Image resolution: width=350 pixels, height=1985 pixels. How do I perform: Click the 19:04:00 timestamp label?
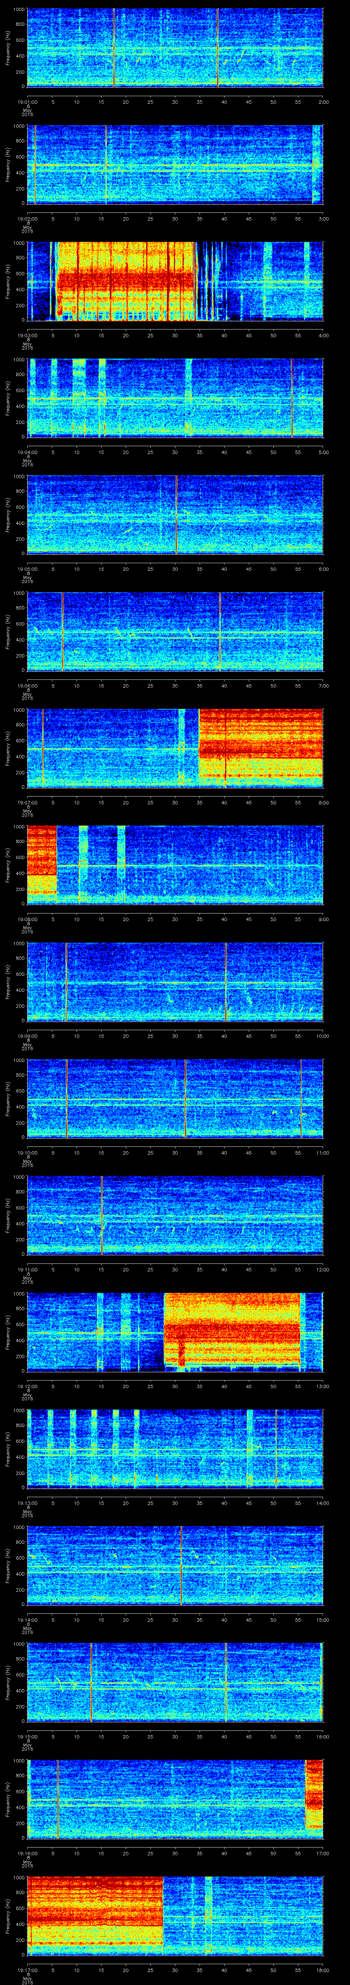(x=27, y=452)
